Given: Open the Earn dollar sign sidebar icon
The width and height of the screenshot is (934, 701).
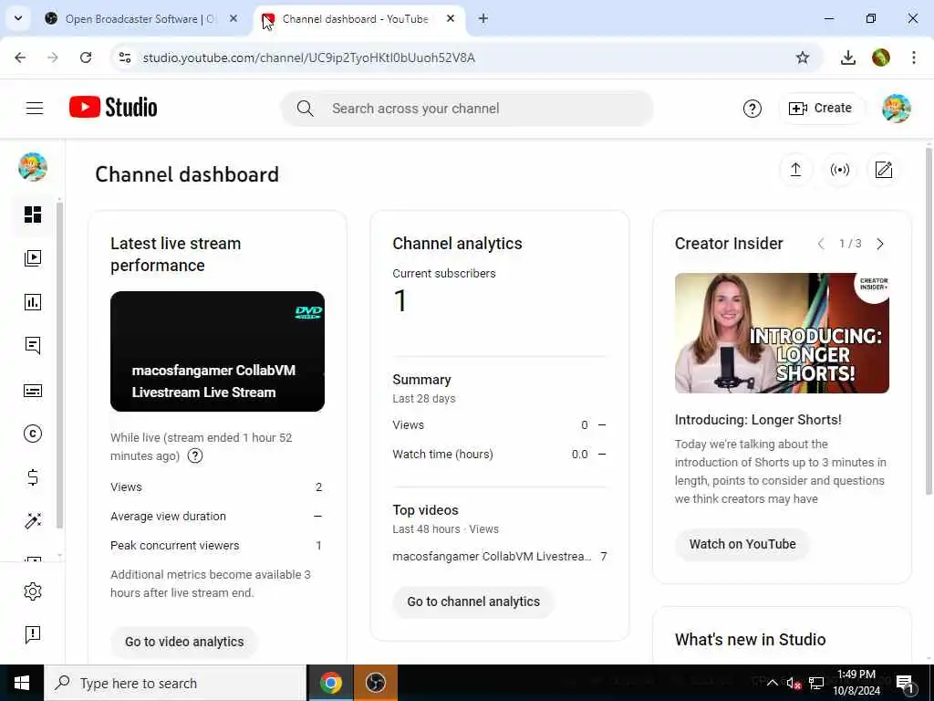Looking at the screenshot, I should pyautogui.click(x=33, y=477).
